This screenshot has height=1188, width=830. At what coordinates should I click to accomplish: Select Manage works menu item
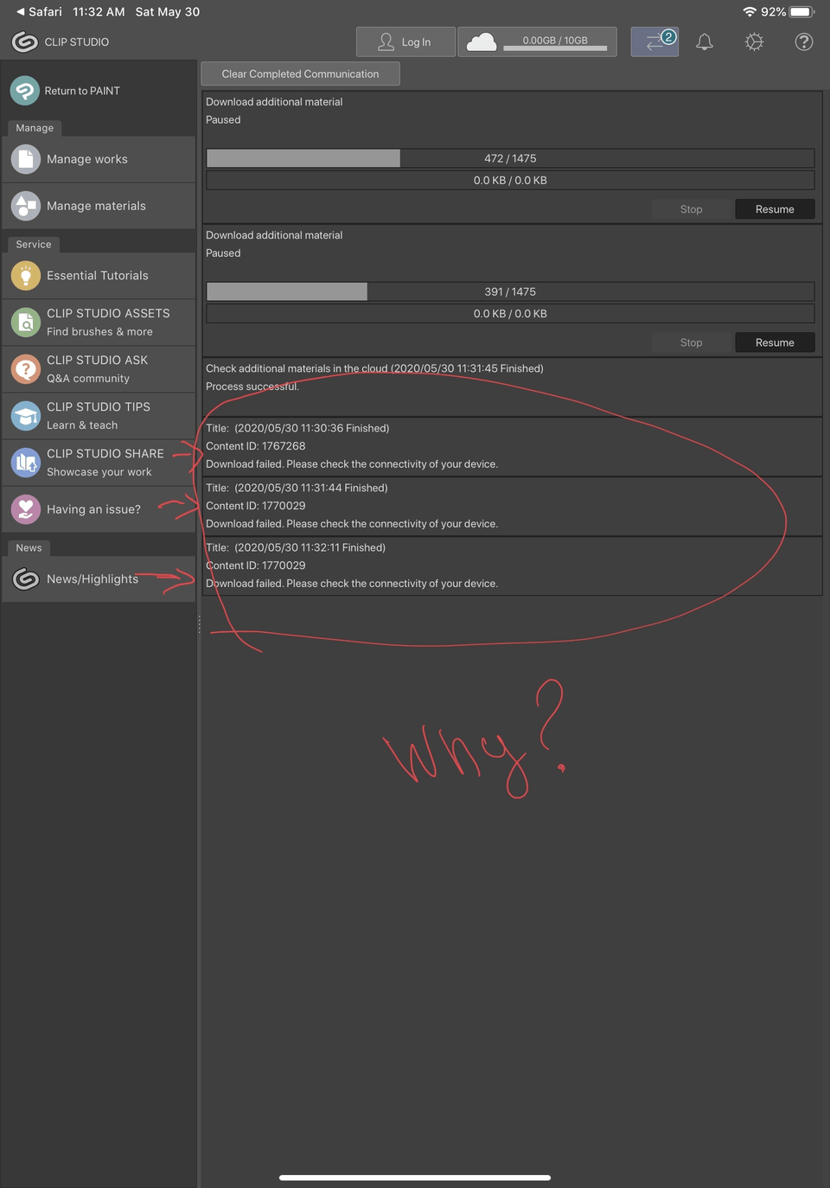click(99, 159)
